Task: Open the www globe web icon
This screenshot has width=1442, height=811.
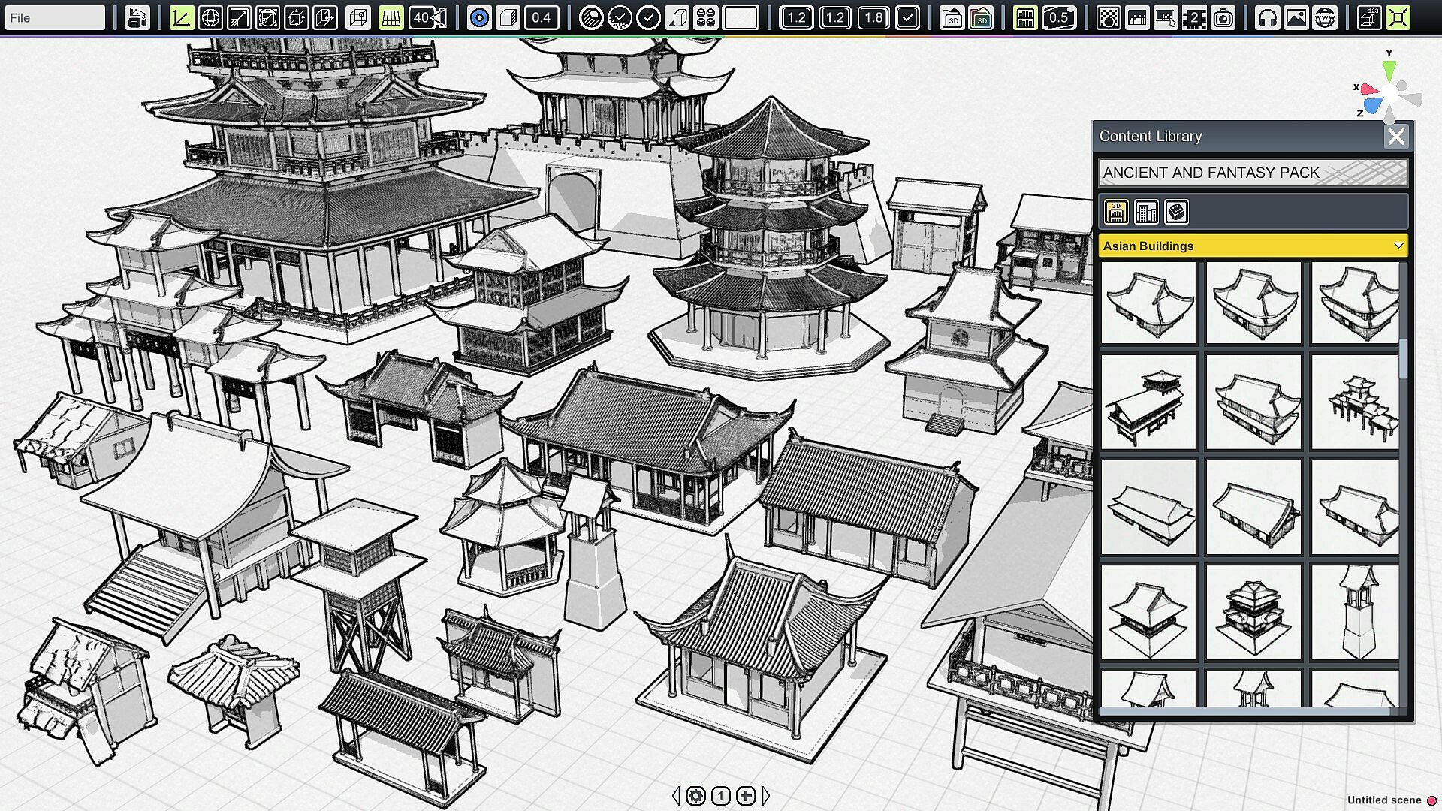Action: point(1325,17)
